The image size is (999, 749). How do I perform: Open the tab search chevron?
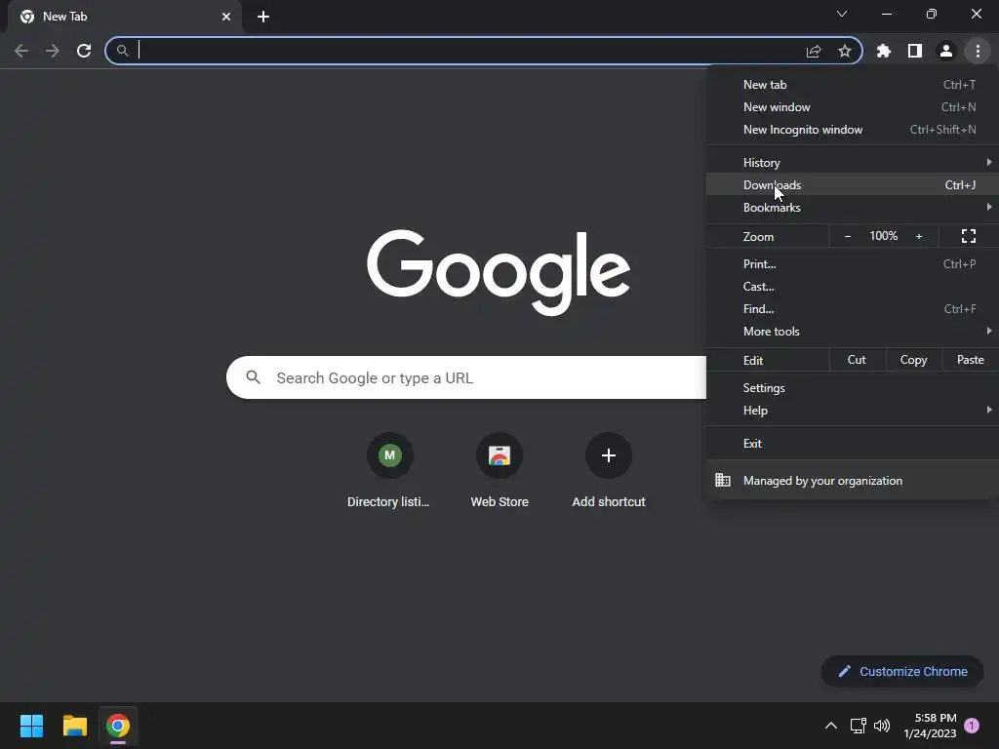(842, 14)
